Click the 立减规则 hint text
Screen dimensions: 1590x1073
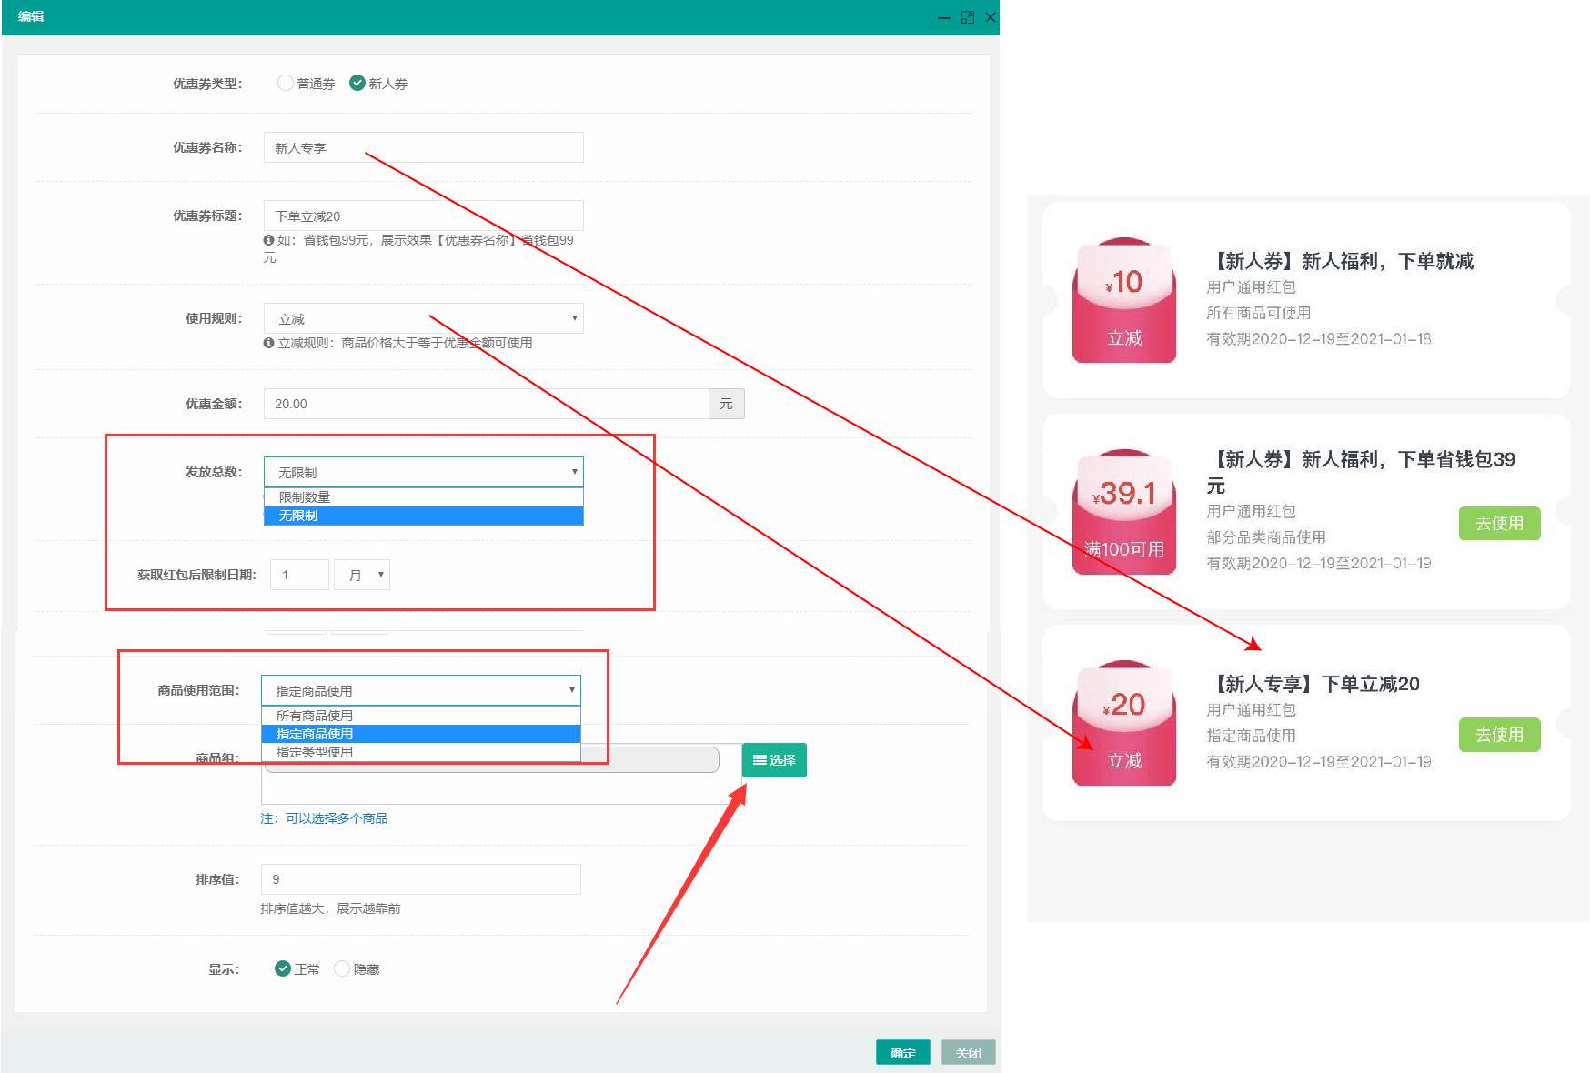point(397,343)
